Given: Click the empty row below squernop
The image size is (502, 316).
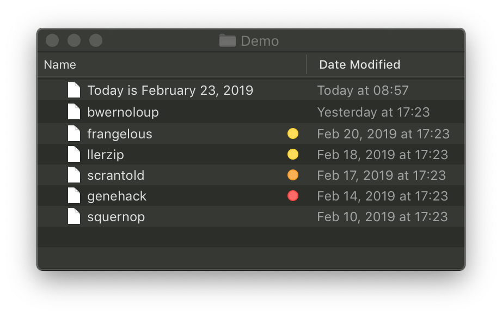Looking at the screenshot, I should (x=250, y=237).
